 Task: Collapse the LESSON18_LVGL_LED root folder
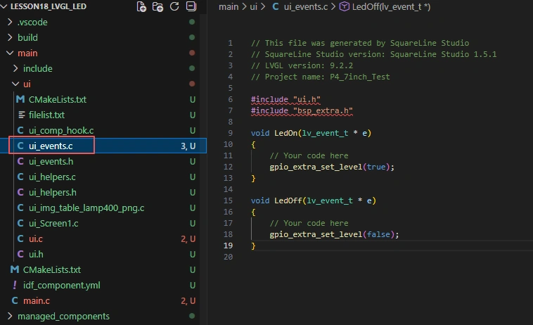6,7
